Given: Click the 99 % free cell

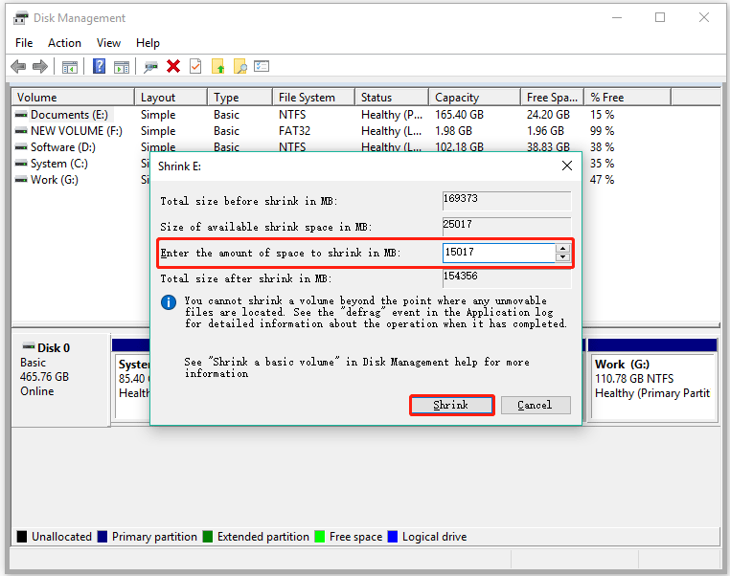Looking at the screenshot, I should (602, 131).
